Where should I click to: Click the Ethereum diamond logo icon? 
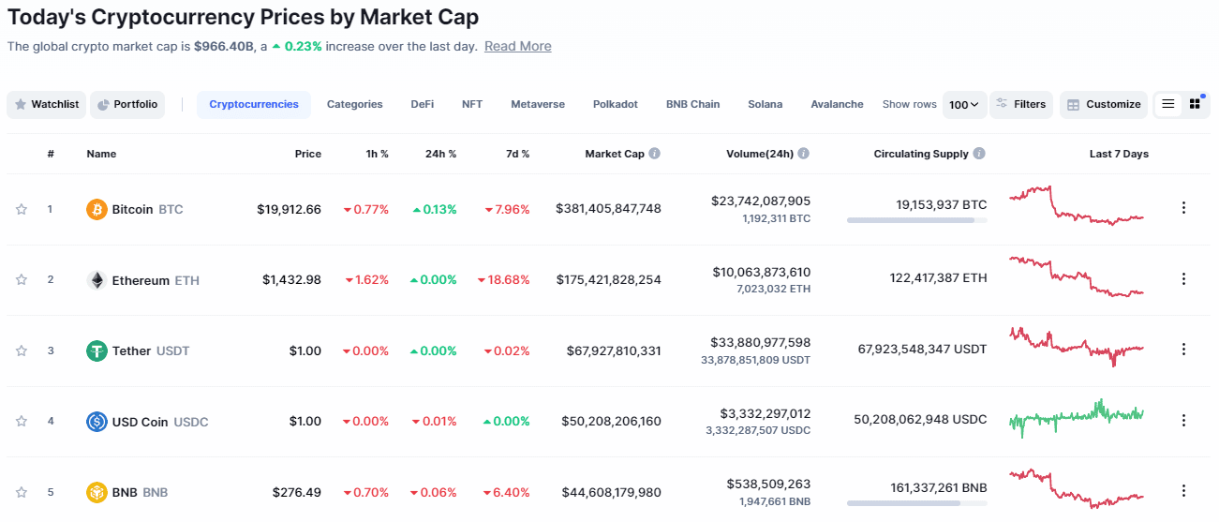click(97, 280)
